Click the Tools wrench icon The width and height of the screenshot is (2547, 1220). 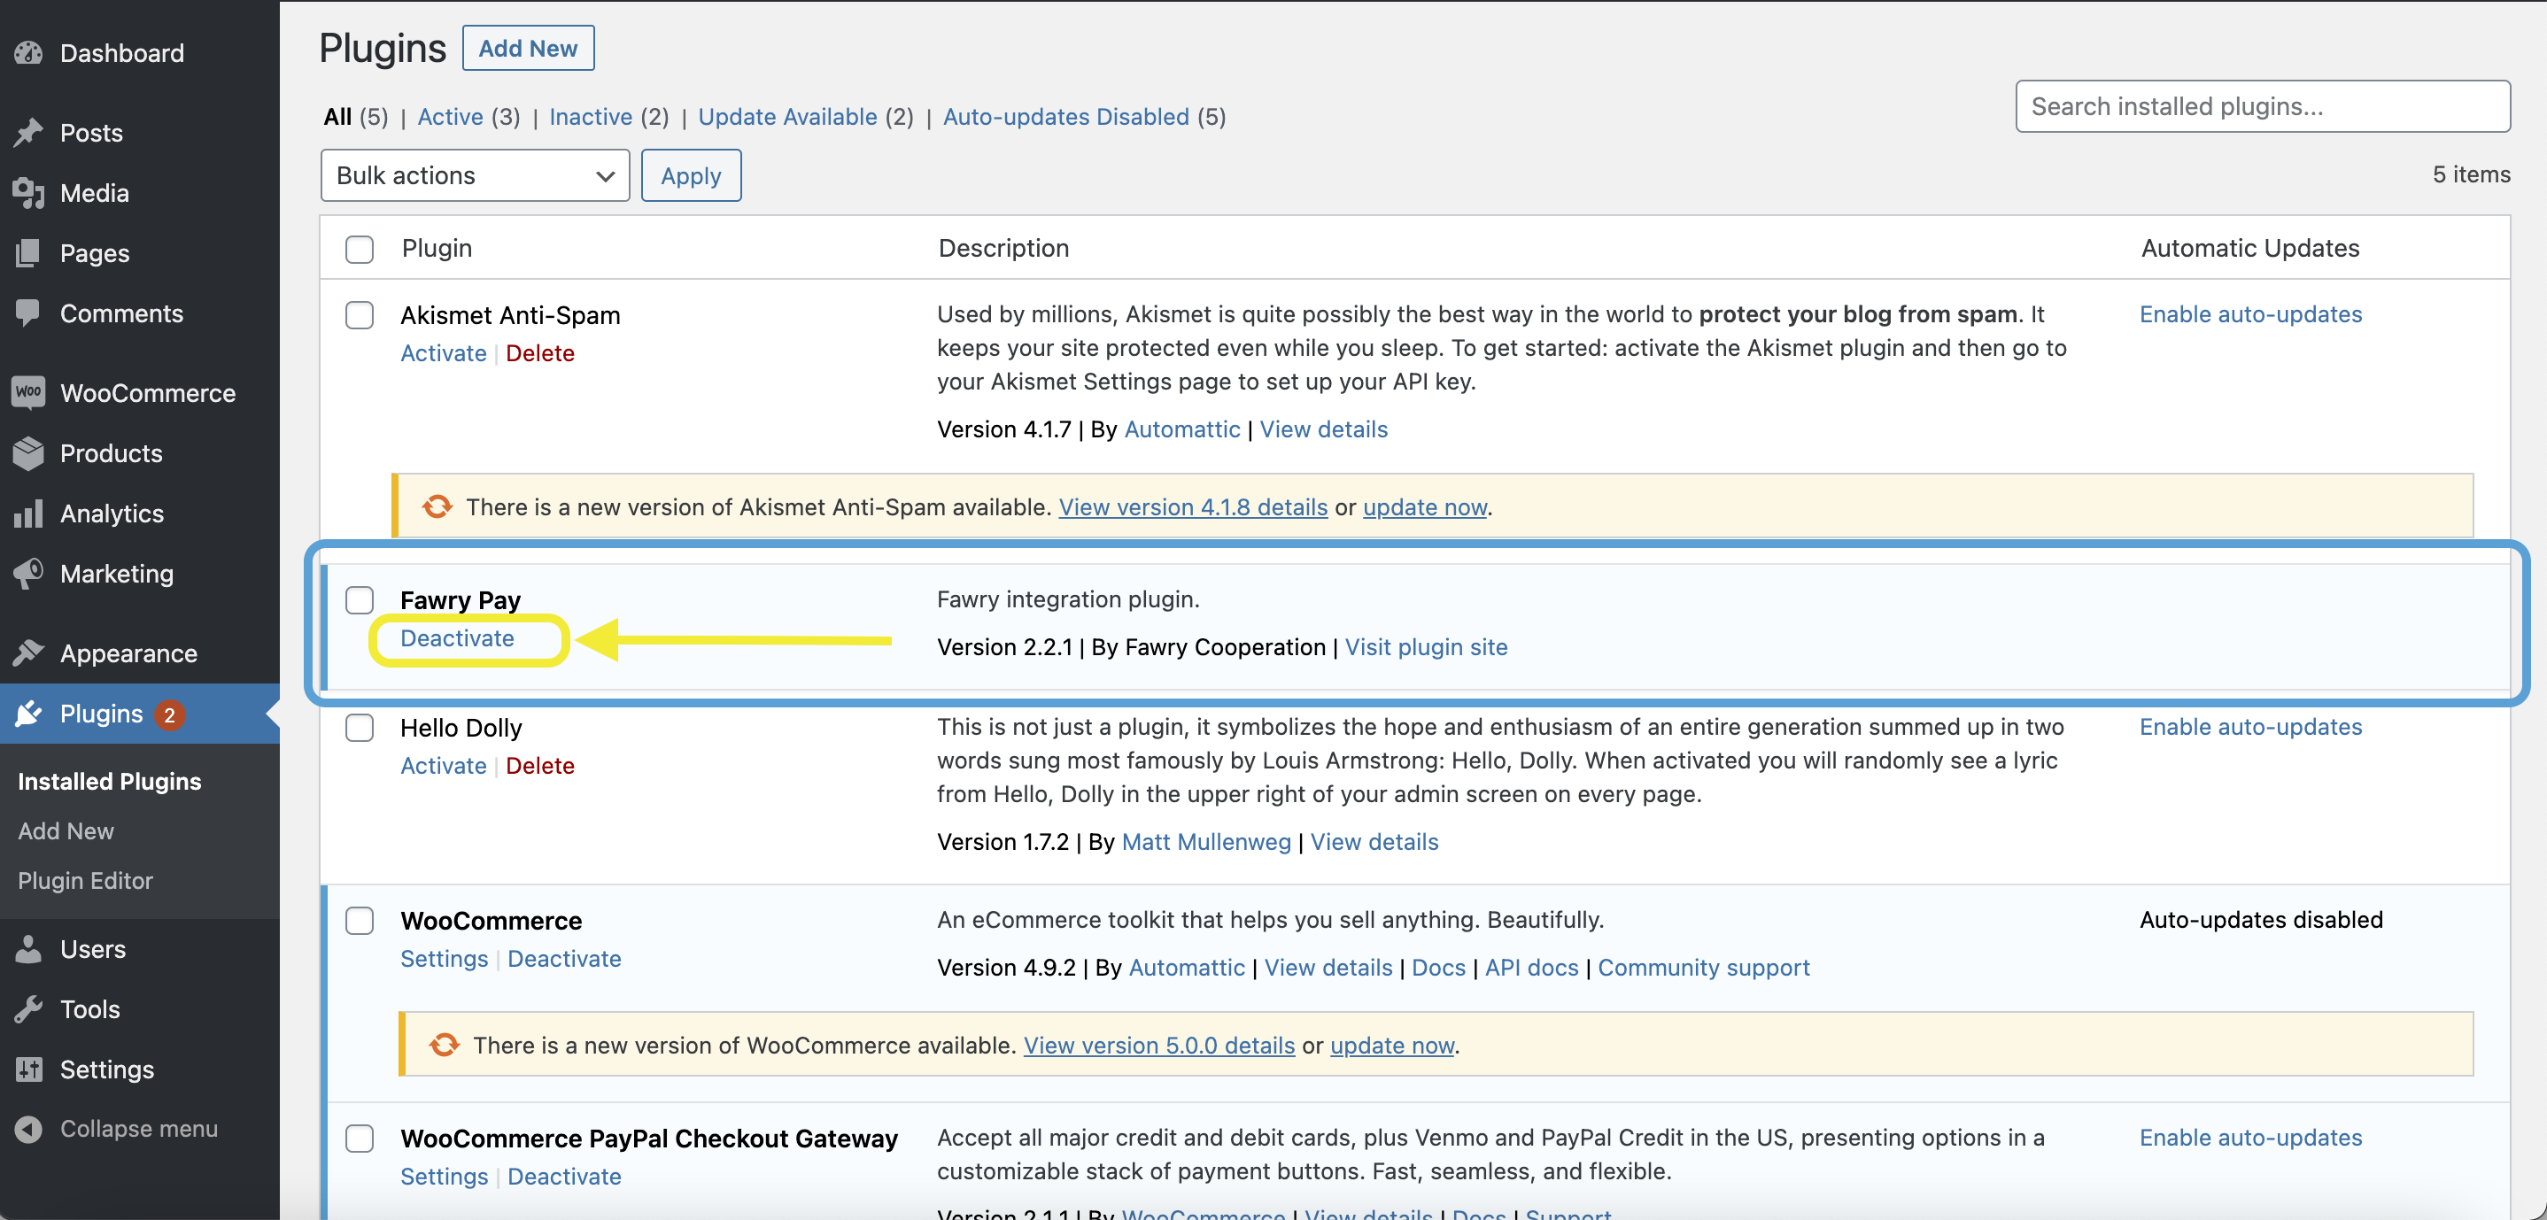28,1008
